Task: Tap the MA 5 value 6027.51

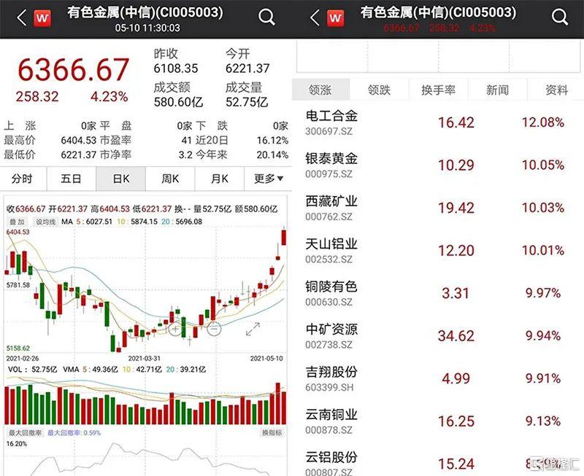Action: [99, 222]
